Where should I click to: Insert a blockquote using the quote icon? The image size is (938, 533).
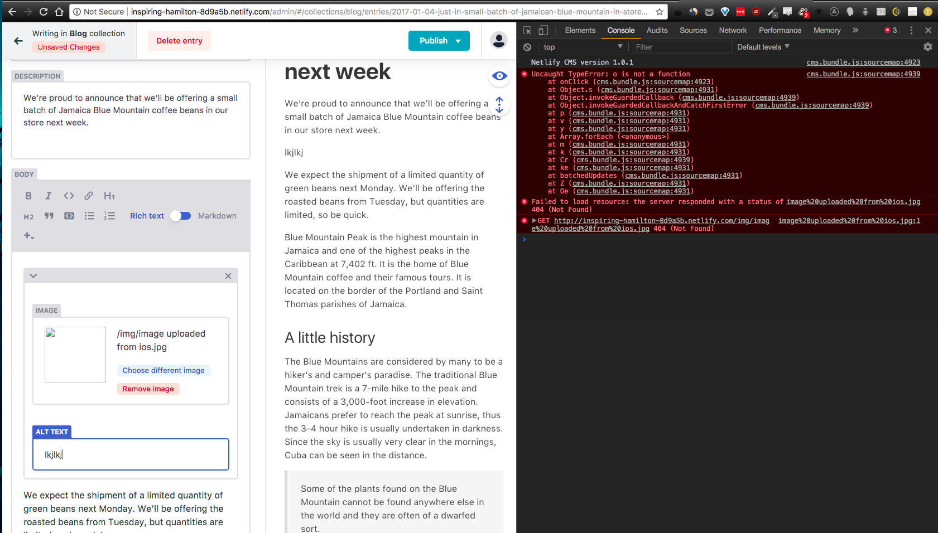[x=49, y=216]
